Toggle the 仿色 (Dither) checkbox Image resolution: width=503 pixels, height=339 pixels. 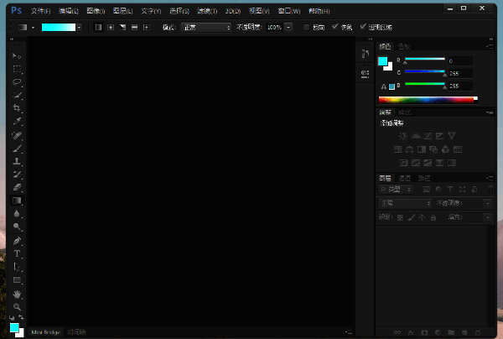[x=335, y=27]
